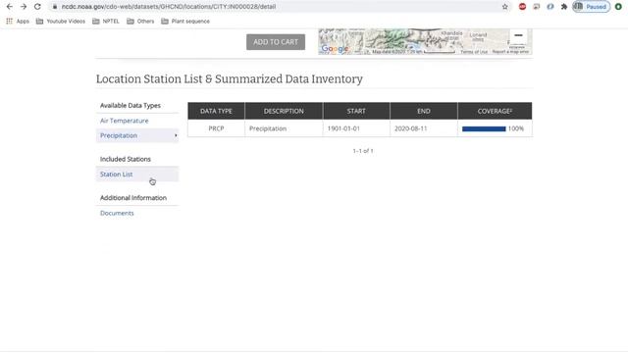Screen dimensions: 628x353
Task: Open the map Terms of Use link
Action: [x=474, y=52]
